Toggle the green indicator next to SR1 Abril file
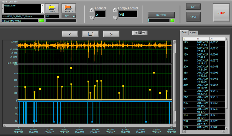Viewport: 232px width, 136px height. pos(41,21)
